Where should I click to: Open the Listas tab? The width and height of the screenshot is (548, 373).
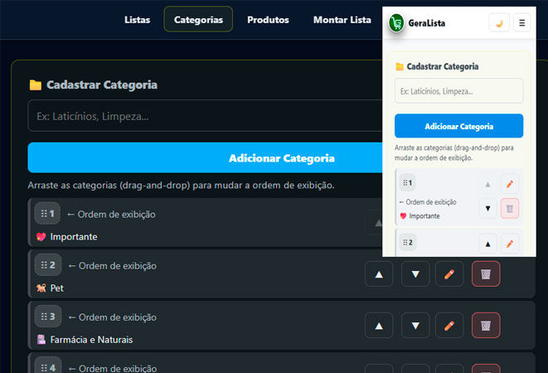click(137, 20)
